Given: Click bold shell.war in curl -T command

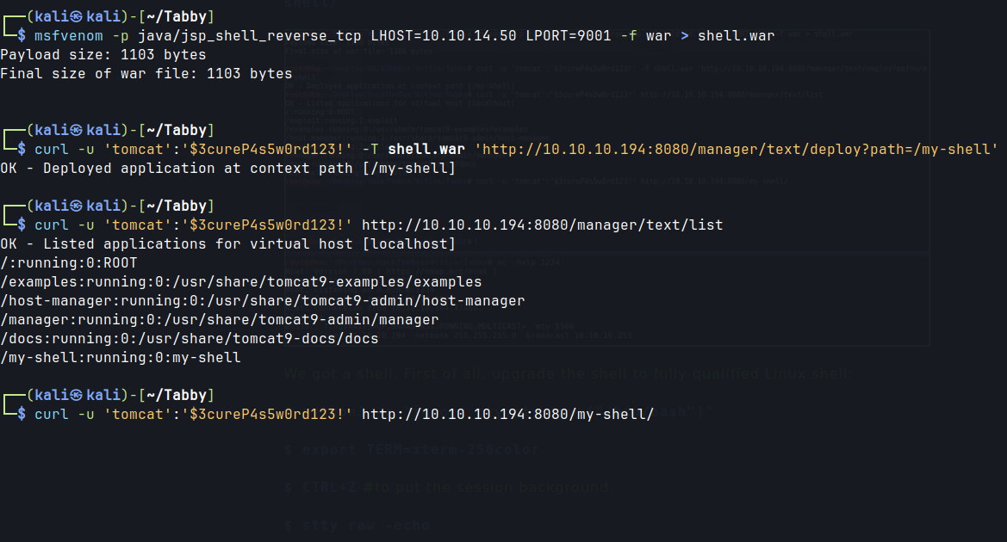Looking at the screenshot, I should point(426,150).
